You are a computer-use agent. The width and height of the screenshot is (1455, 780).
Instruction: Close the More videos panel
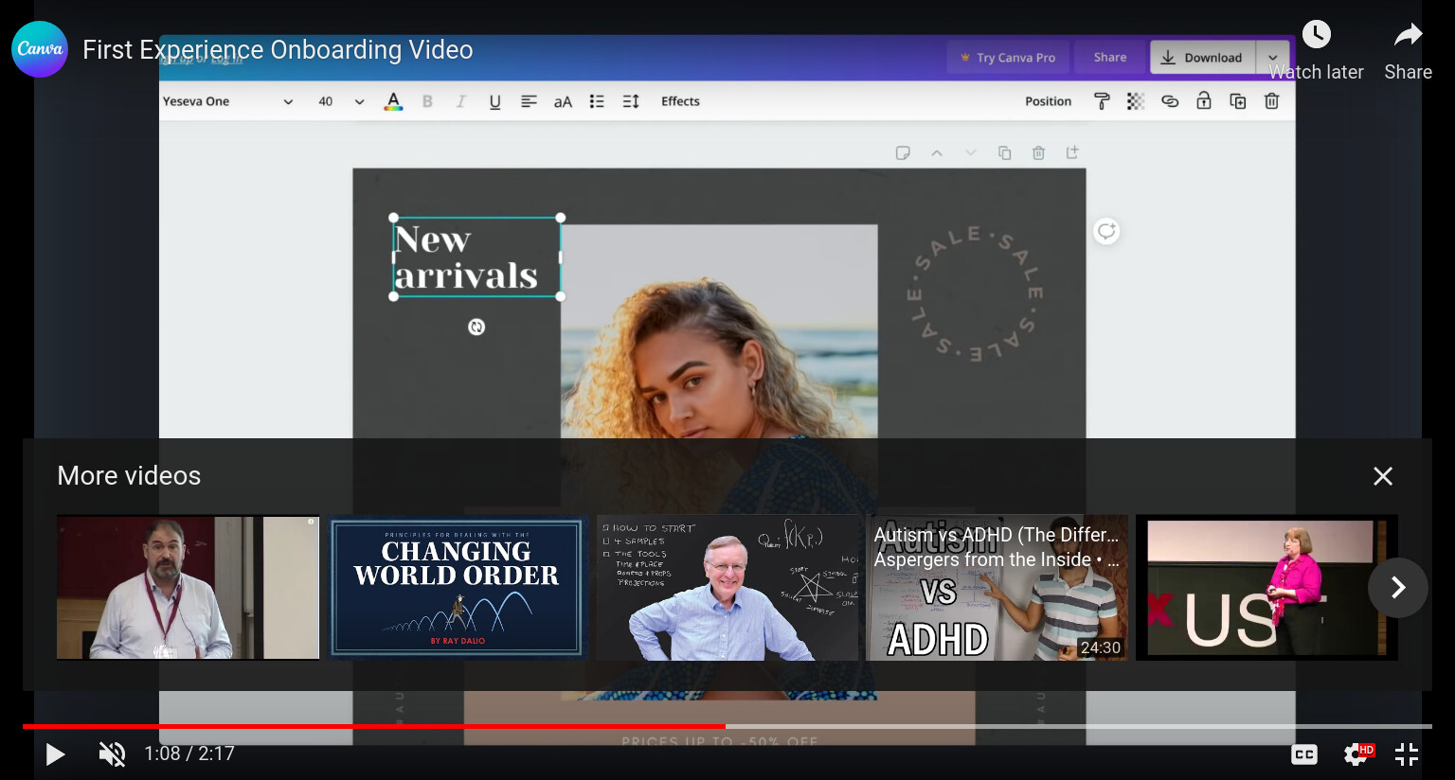[1383, 476]
